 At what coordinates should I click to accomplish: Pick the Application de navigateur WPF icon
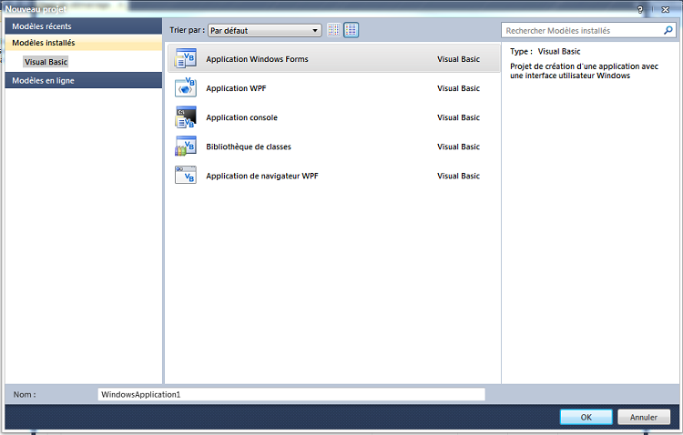point(186,176)
